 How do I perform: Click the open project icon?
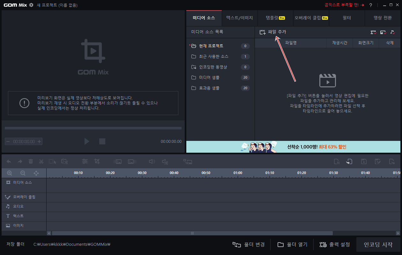349,162
